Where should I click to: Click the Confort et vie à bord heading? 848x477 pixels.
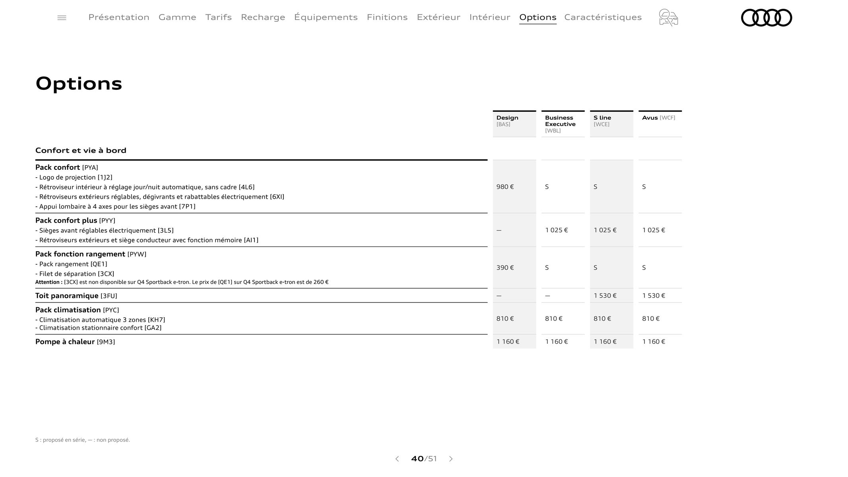coord(81,150)
